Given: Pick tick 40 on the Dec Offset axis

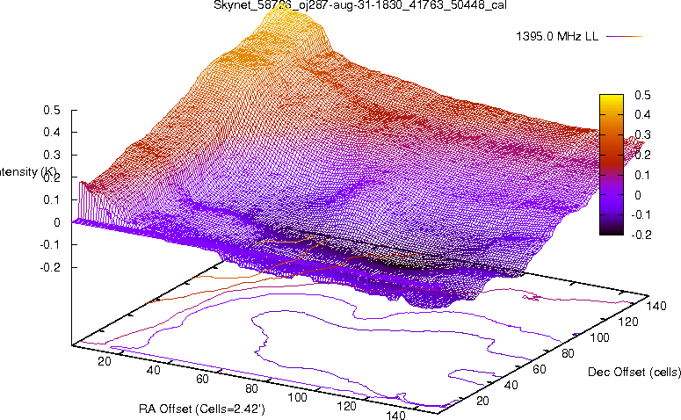Looking at the screenshot, I should 511,385.
